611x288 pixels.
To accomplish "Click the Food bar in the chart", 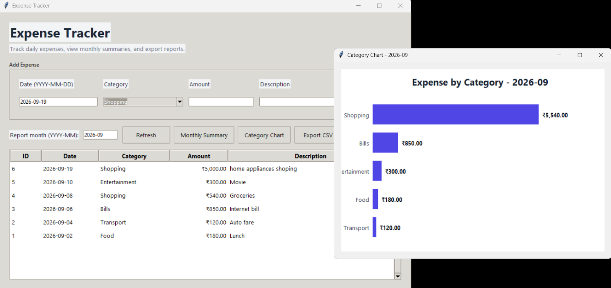I will pos(375,199).
